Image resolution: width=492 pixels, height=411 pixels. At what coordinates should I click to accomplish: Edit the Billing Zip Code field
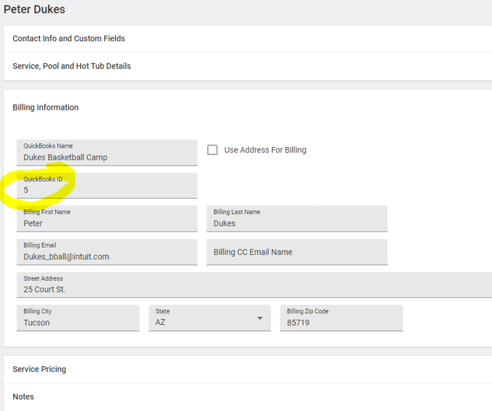click(x=341, y=318)
